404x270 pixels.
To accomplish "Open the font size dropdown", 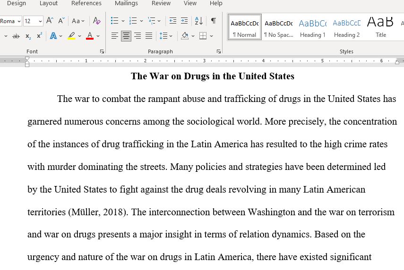I will (x=40, y=21).
